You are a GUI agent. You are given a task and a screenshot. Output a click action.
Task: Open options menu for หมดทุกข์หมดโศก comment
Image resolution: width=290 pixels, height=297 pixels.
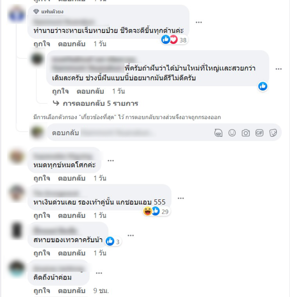tap(111, 161)
